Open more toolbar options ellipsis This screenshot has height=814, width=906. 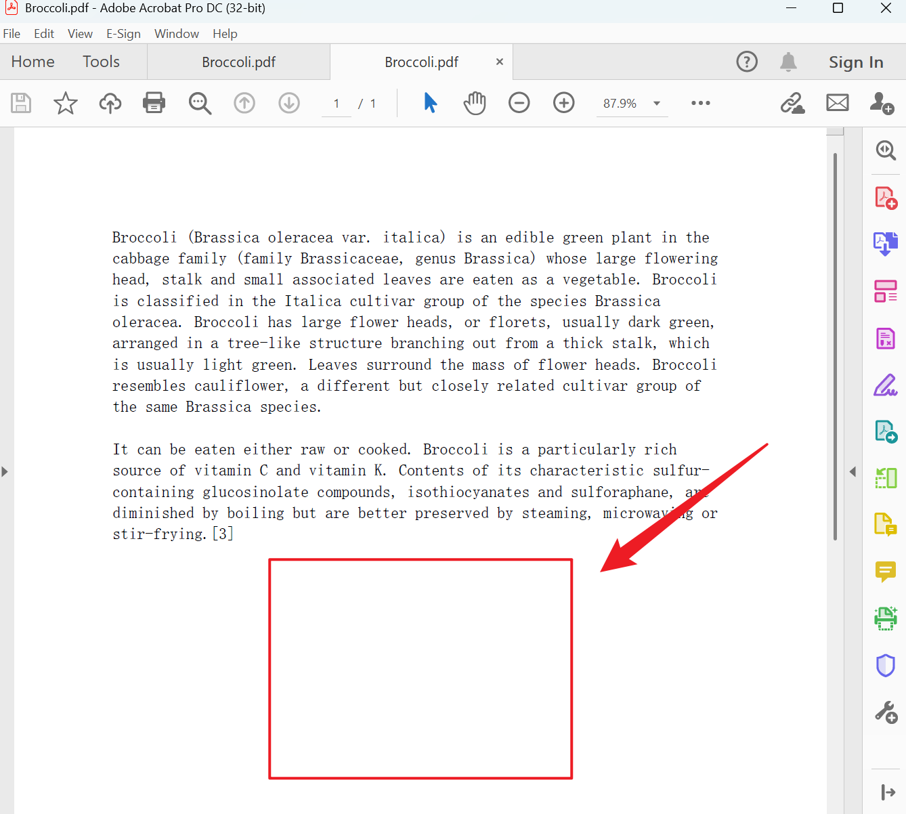point(701,103)
